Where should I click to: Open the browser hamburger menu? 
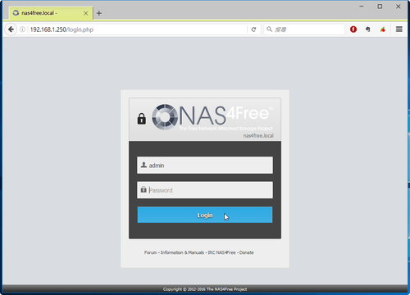[x=399, y=29]
